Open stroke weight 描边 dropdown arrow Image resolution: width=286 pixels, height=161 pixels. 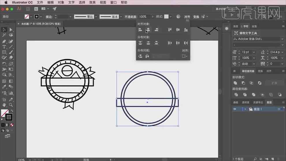(70, 17)
